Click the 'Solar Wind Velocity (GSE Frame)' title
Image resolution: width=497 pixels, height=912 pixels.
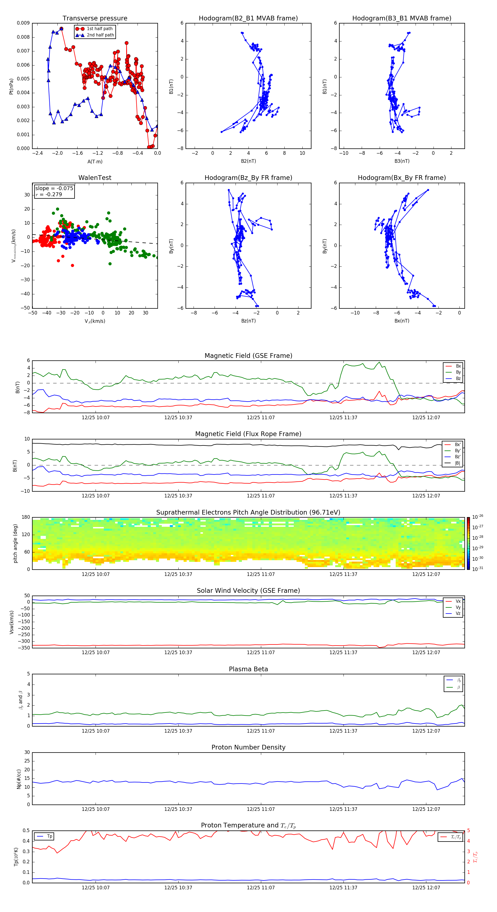(x=248, y=591)
